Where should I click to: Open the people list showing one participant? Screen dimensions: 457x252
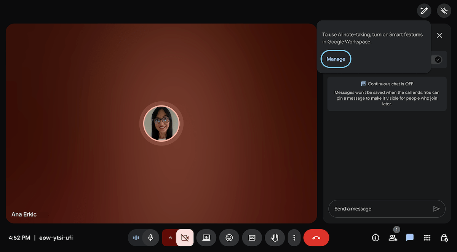[393, 238]
